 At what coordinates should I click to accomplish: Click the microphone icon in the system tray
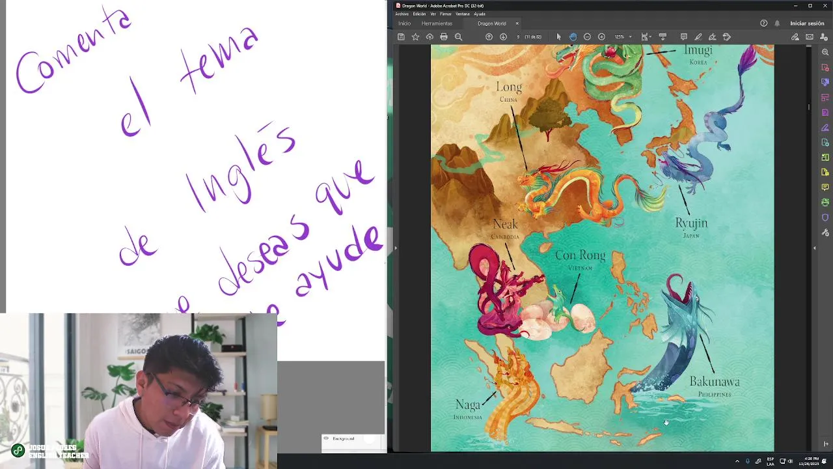click(x=747, y=461)
